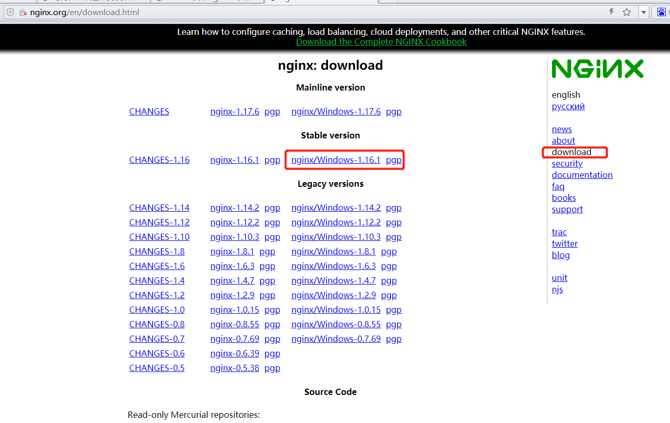Open Download the Complete NGINX Cookbook link
Screen dimensions: 670x423
click(381, 42)
